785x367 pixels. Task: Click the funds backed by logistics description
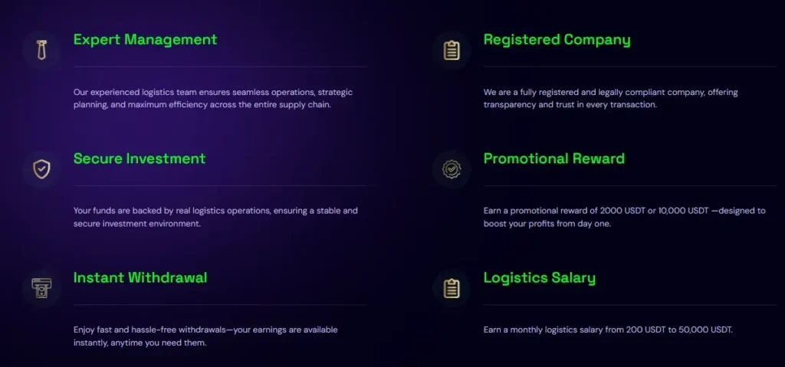point(215,217)
